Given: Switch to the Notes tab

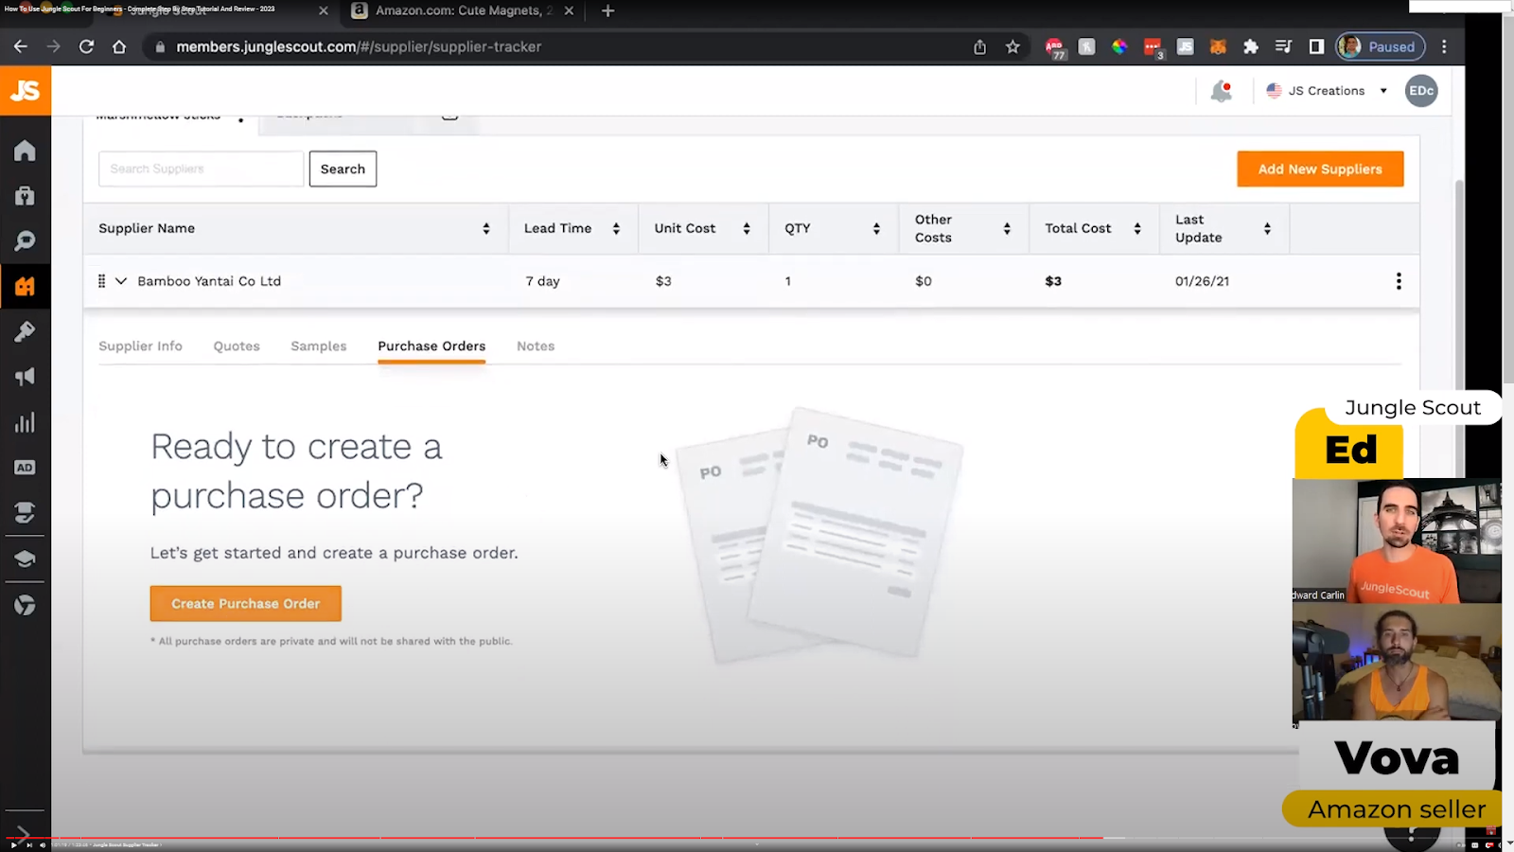Looking at the screenshot, I should (536, 346).
